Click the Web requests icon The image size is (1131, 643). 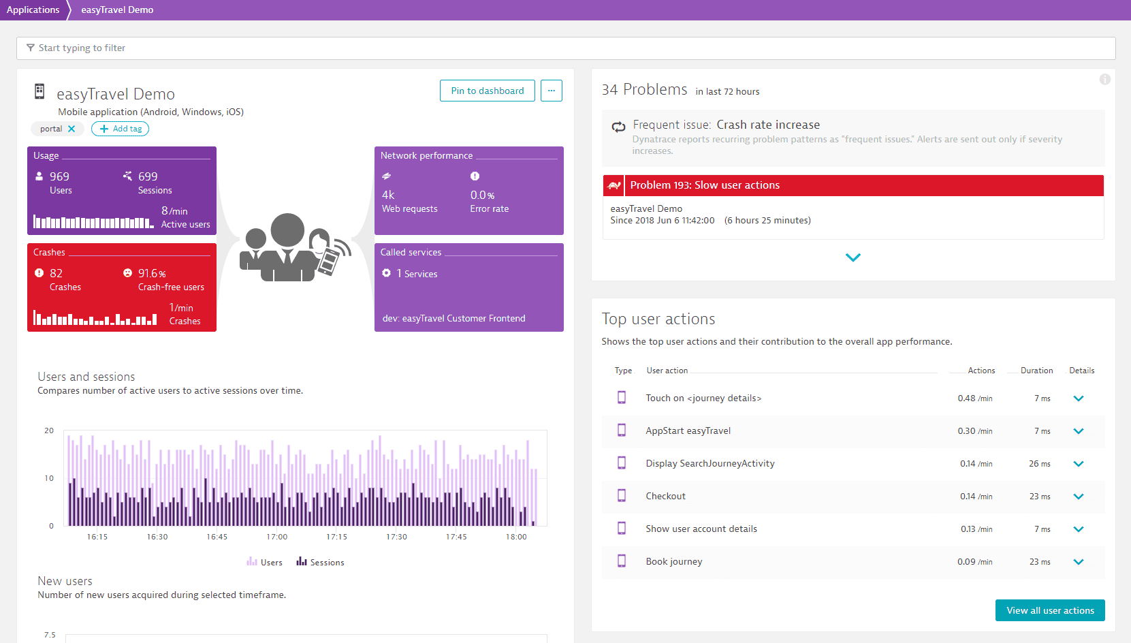tap(386, 176)
